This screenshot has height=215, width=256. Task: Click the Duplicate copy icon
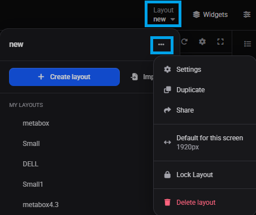click(x=167, y=90)
